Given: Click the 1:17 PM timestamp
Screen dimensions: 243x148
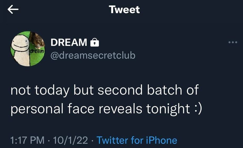Looking at the screenshot, I should point(28,140).
